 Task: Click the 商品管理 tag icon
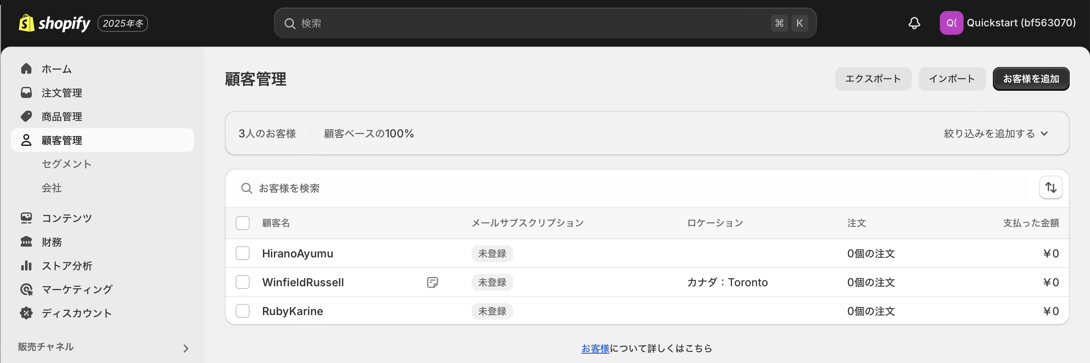(x=26, y=116)
